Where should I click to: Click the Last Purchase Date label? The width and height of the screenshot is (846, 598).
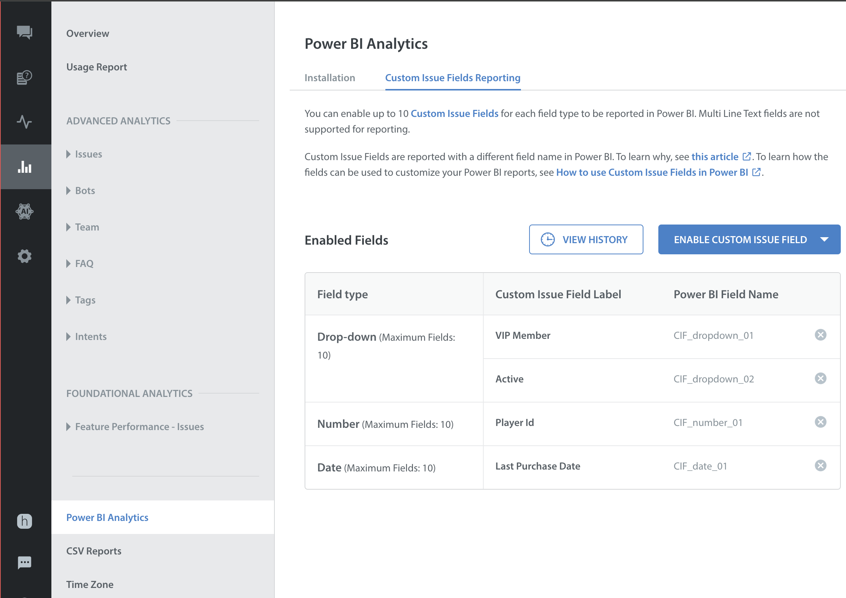pyautogui.click(x=538, y=466)
